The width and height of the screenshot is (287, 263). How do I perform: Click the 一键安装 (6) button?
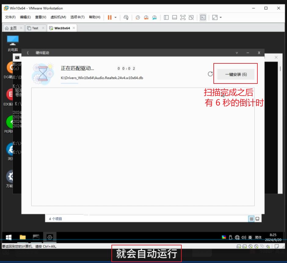236,74
